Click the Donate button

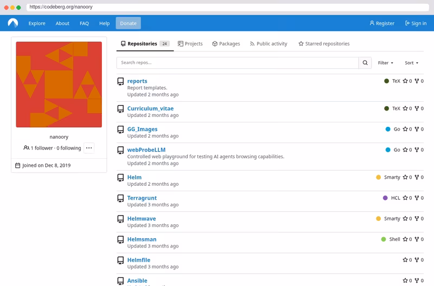tap(128, 23)
